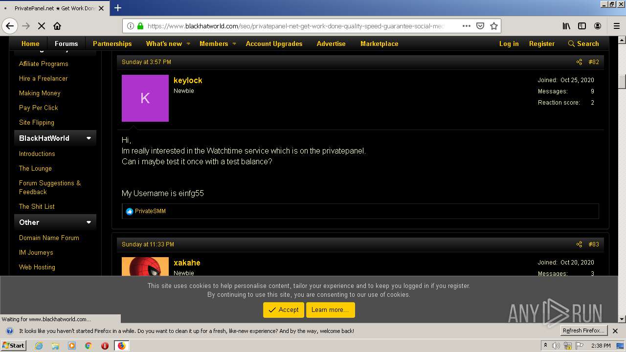Accept the cookies notice
This screenshot has height=352, width=626.
click(x=284, y=310)
